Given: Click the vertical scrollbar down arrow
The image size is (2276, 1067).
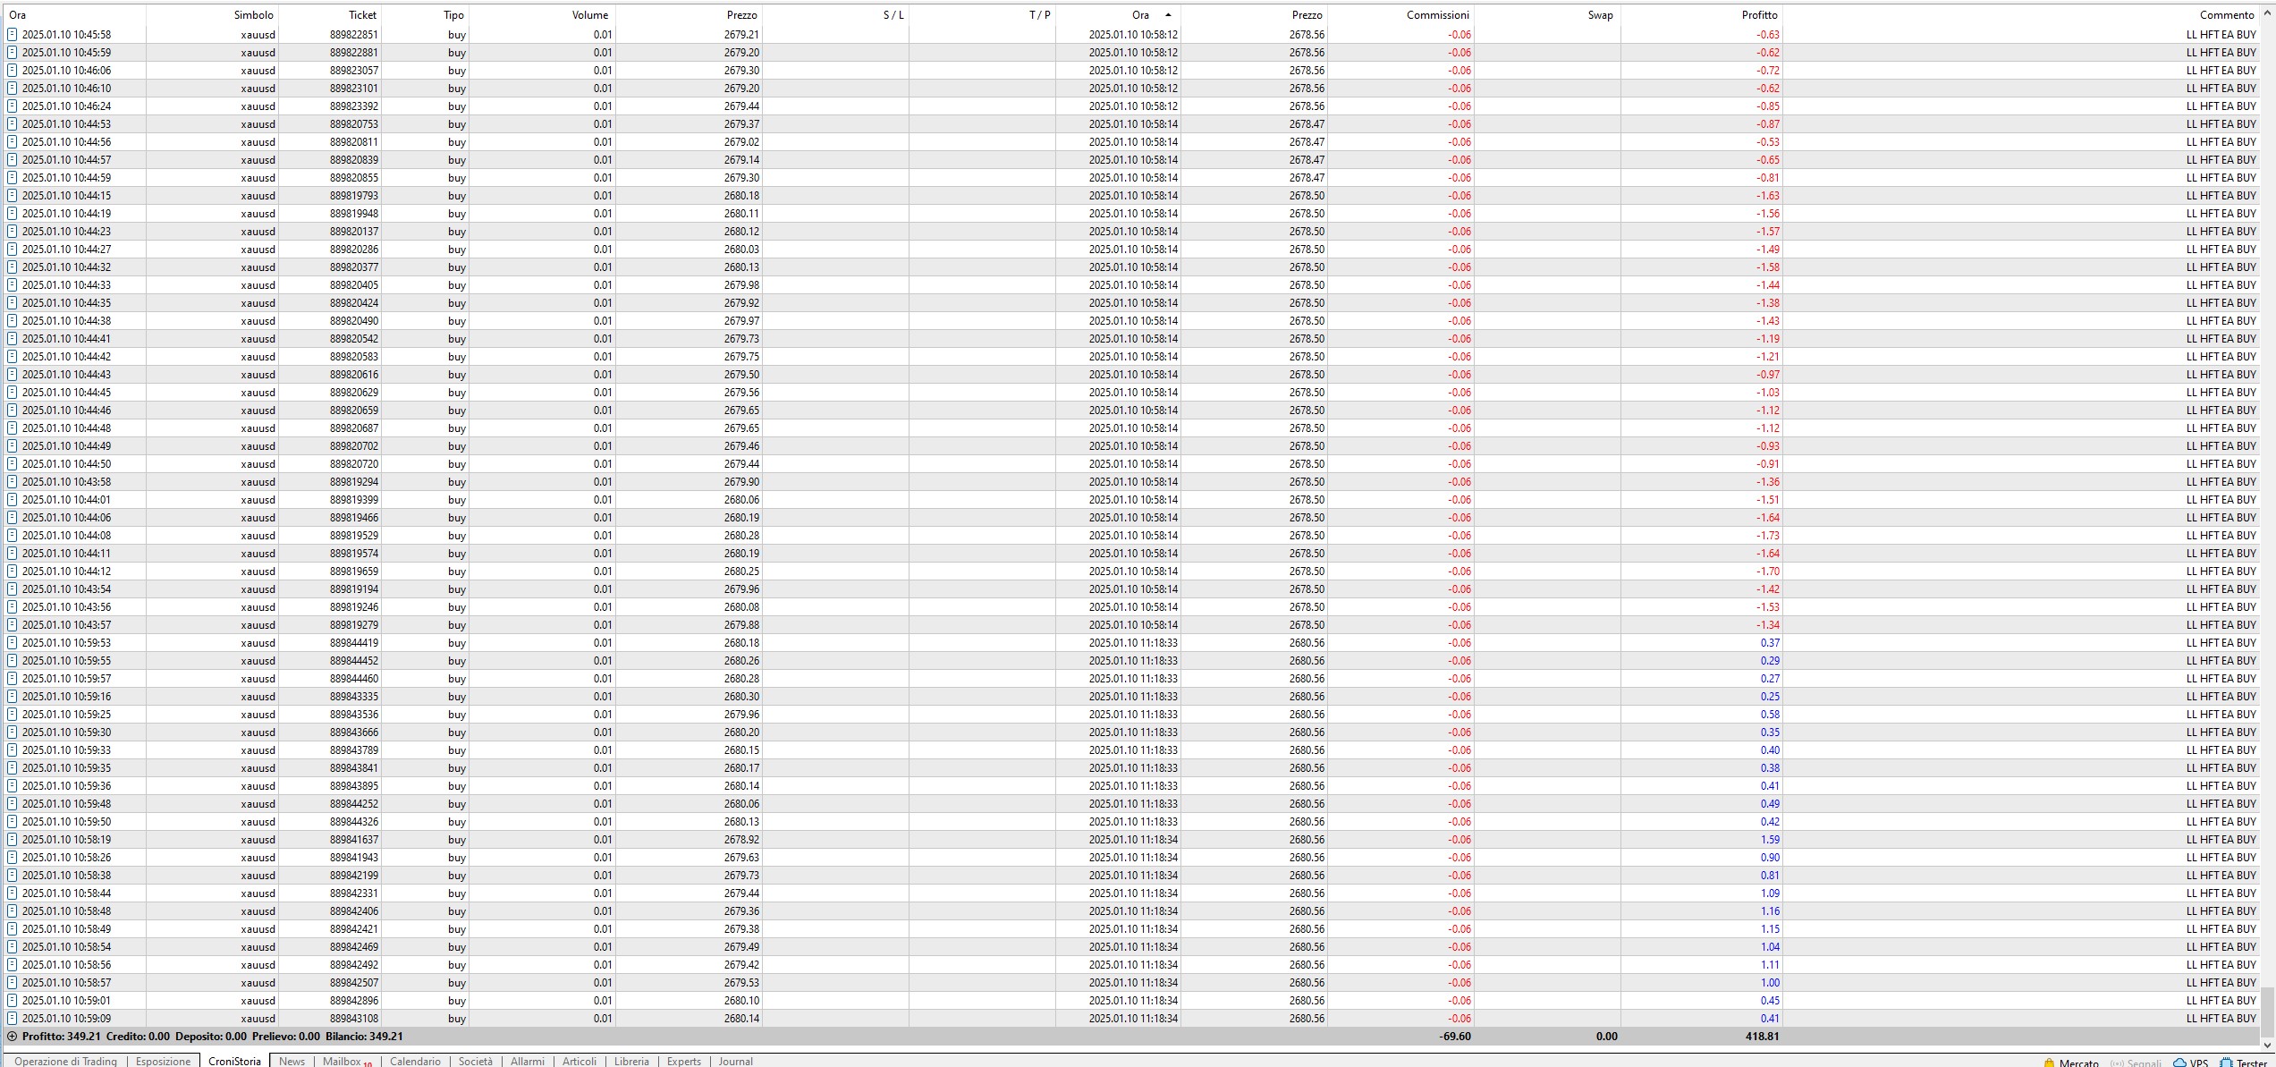Looking at the screenshot, I should 2268,1044.
